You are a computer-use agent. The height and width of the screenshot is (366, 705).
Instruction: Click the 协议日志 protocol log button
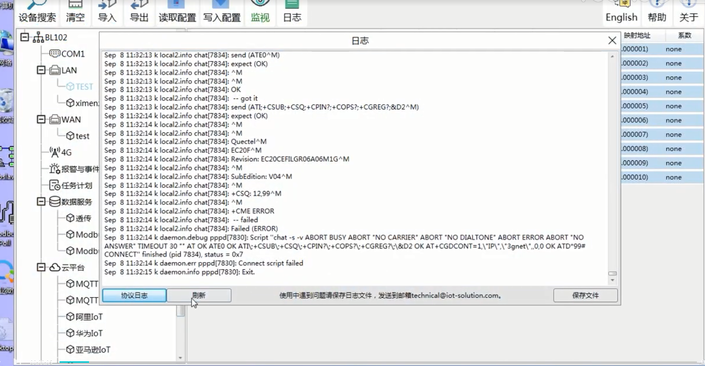[134, 295]
